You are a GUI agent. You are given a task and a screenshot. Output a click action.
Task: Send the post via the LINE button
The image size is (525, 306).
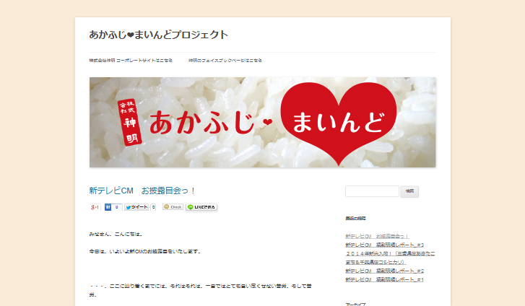(201, 207)
